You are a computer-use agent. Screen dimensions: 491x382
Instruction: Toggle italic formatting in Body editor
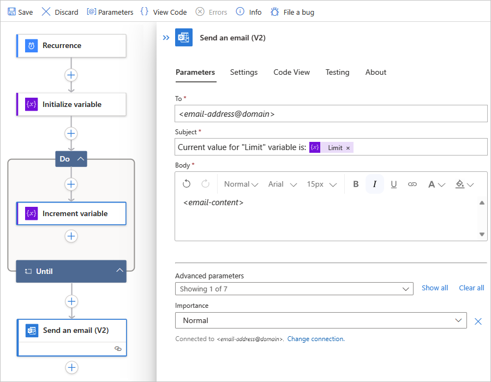pyautogui.click(x=375, y=184)
